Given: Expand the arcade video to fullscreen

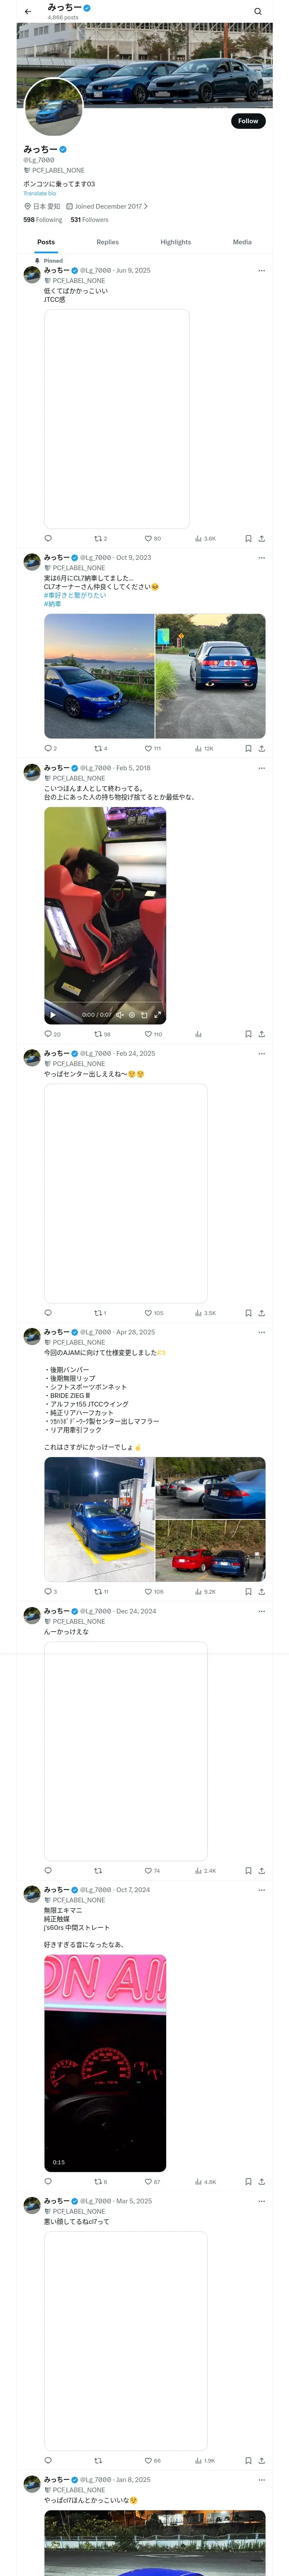Looking at the screenshot, I should [x=158, y=1014].
